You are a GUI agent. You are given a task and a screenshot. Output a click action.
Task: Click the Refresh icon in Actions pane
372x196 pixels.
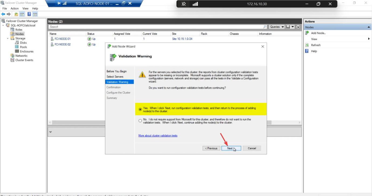click(307, 45)
